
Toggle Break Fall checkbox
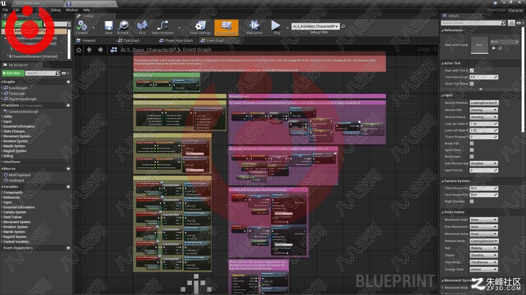472,143
